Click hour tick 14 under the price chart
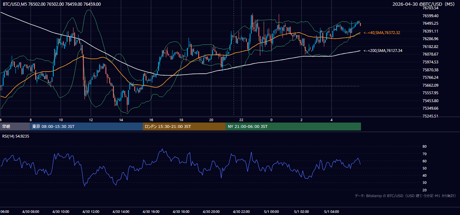 121,120
